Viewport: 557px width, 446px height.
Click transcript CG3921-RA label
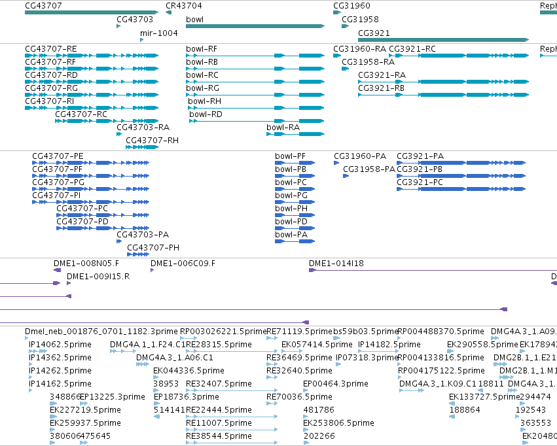[382, 75]
